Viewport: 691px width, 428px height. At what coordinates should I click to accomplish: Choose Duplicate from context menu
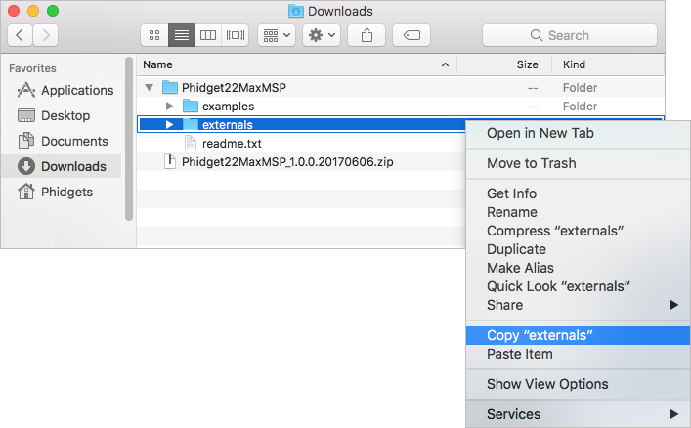pos(578,249)
